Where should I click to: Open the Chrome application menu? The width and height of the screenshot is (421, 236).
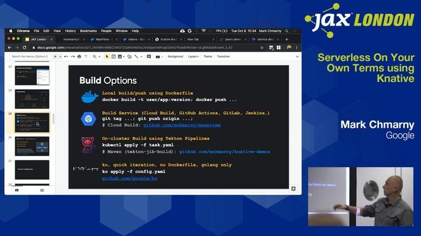(23, 31)
